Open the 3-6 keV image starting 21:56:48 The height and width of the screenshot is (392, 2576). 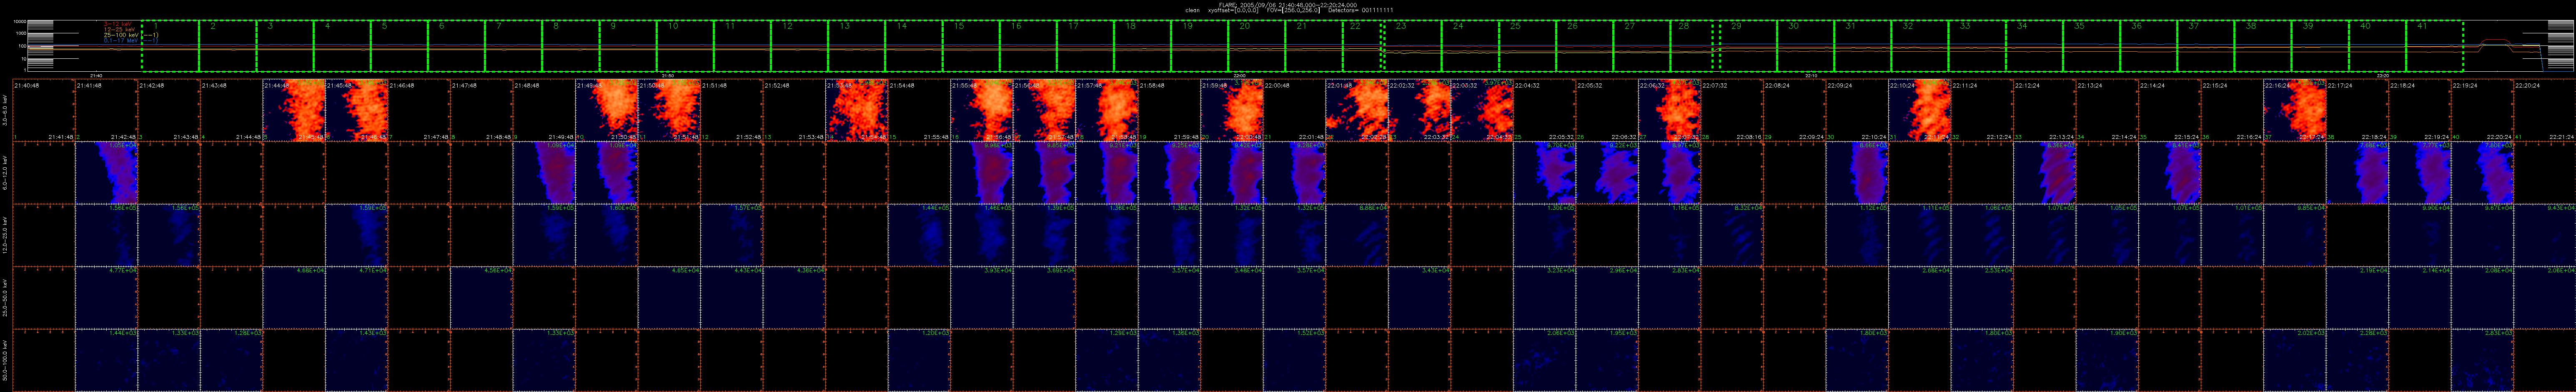click(x=1044, y=110)
